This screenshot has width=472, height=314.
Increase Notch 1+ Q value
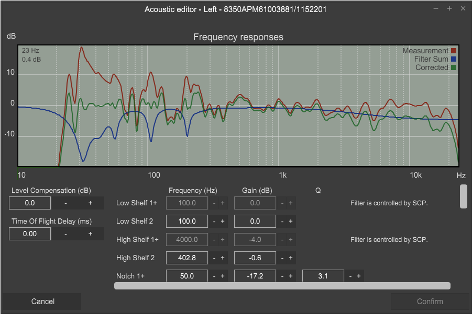[x=359, y=276]
